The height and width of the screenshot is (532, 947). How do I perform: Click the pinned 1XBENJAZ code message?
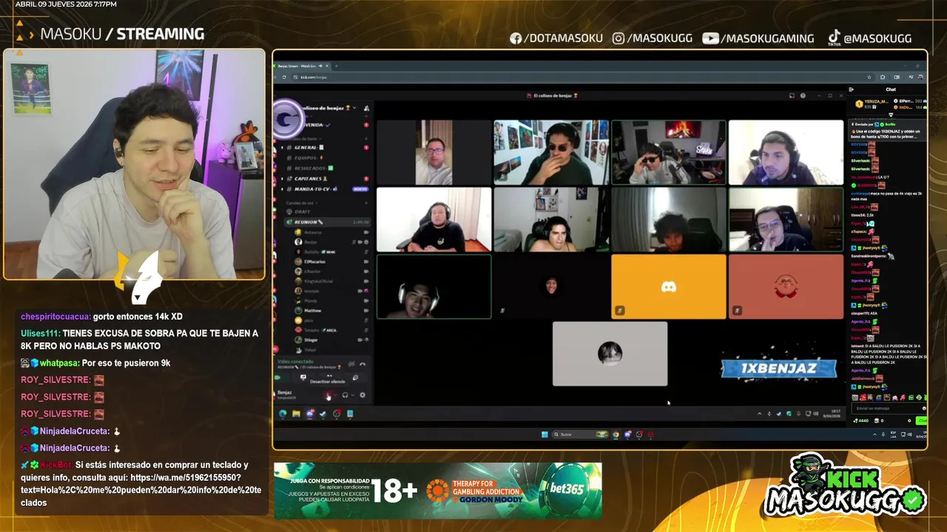(887, 130)
